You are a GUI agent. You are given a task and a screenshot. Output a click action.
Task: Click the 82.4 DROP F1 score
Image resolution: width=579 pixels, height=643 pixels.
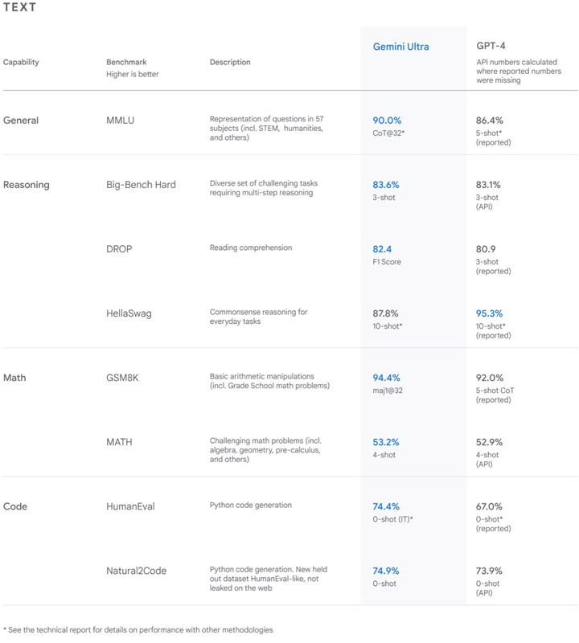point(382,249)
